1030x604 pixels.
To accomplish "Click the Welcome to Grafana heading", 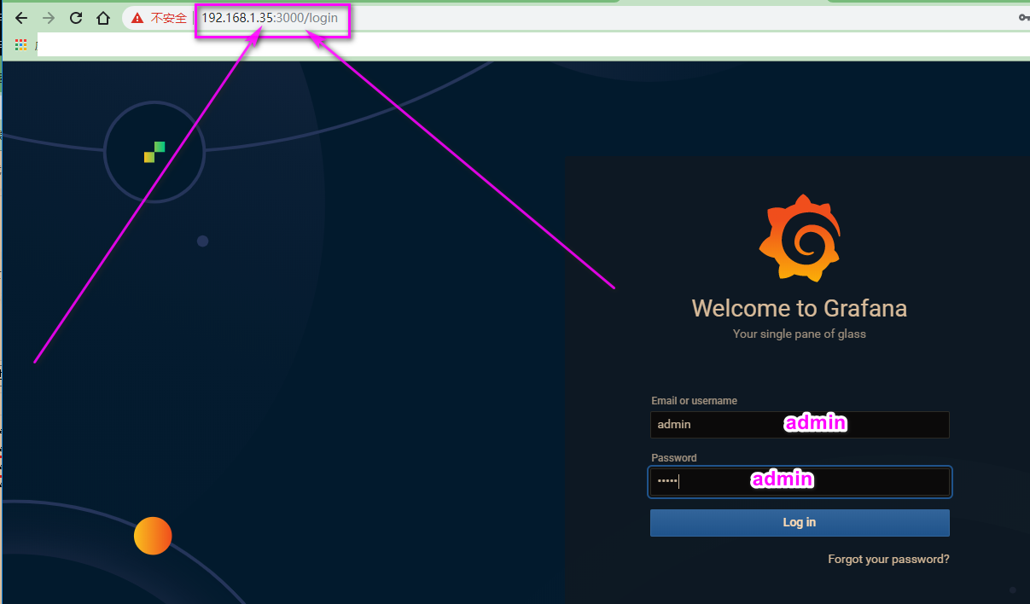I will tap(800, 308).
